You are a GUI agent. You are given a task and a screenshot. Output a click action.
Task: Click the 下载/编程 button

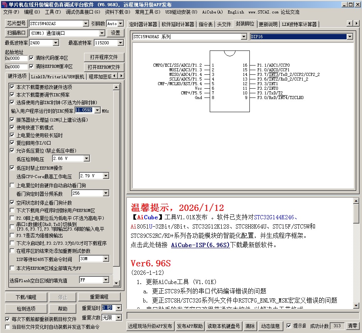coord(26,297)
